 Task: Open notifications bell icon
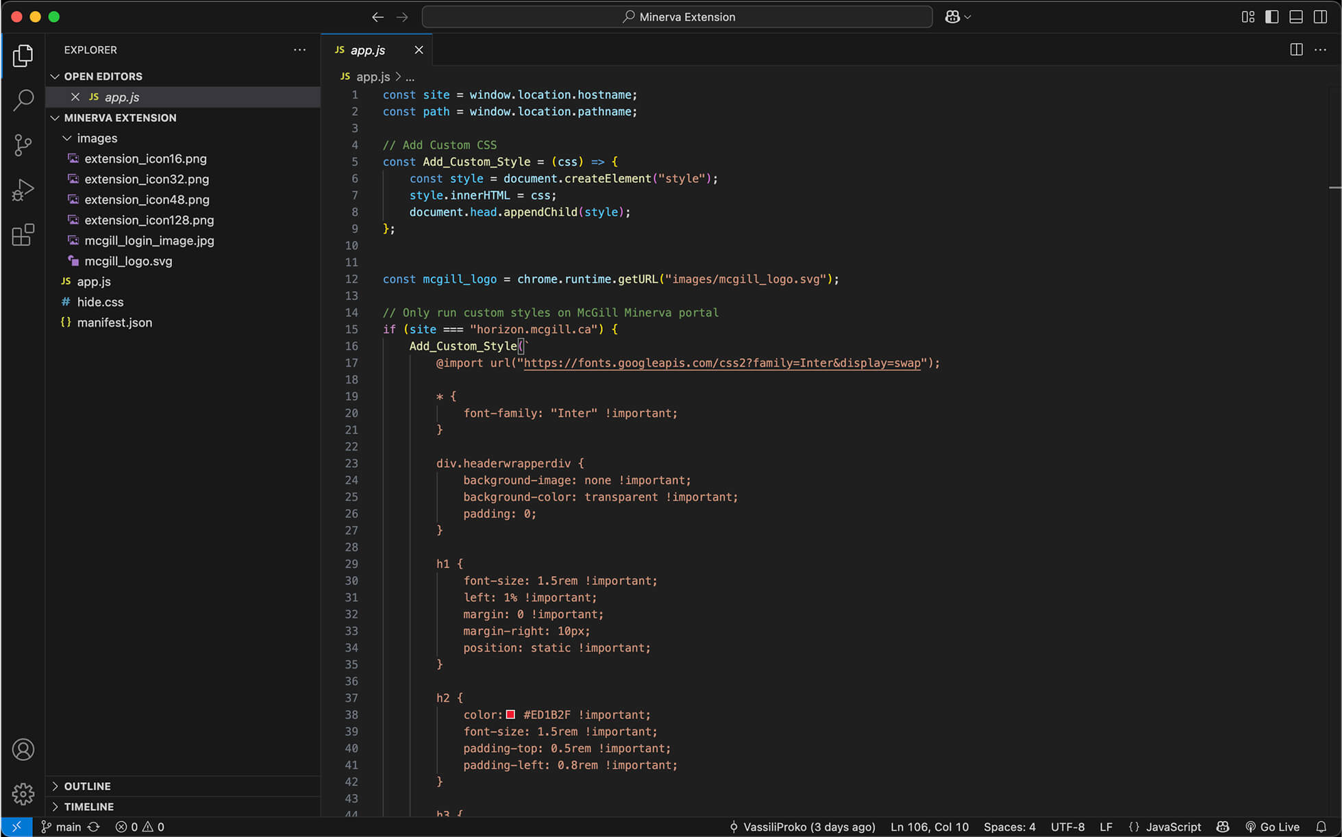[1321, 827]
